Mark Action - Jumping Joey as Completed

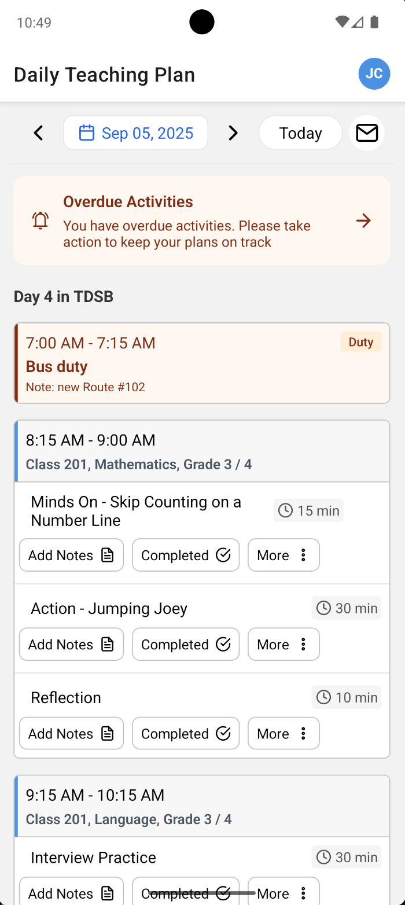tap(185, 644)
